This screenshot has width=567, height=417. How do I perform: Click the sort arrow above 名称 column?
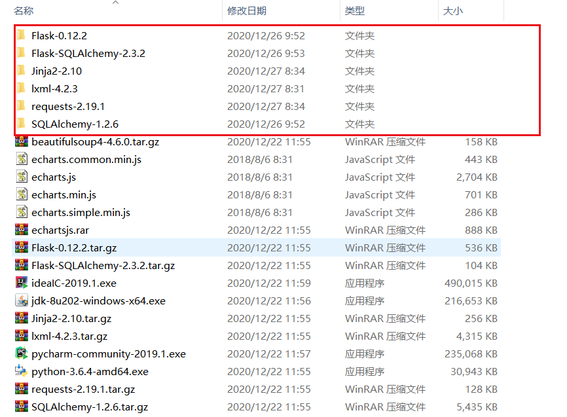click(115, 3)
